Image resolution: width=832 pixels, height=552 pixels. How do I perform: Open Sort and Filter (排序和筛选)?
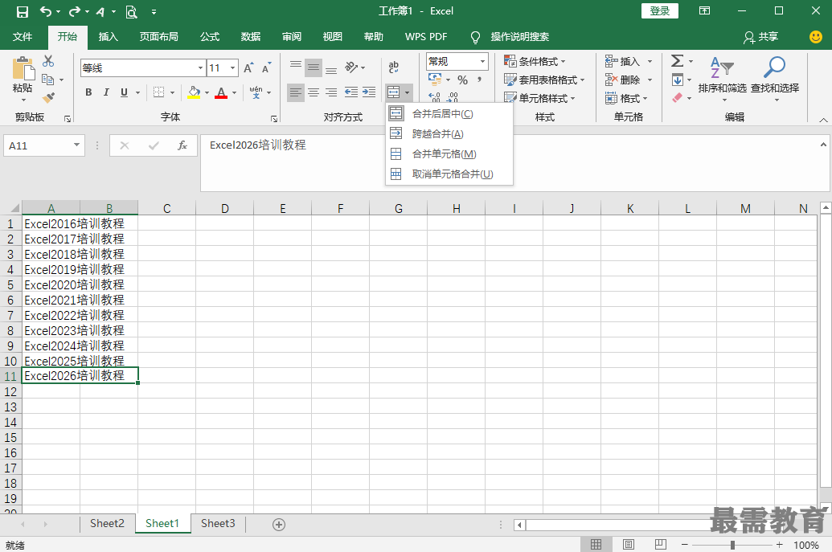click(722, 77)
